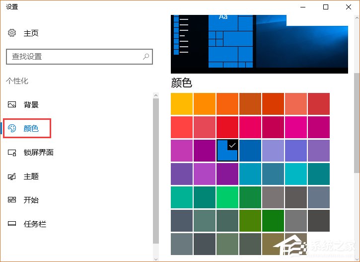The height and width of the screenshot is (262, 360).
Task: Select the vivid spring green swatch
Action: click(227, 197)
